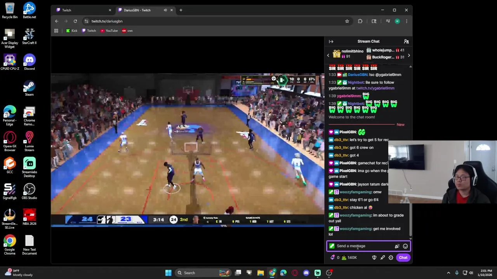Select the New Text Document file

[x=29, y=245]
